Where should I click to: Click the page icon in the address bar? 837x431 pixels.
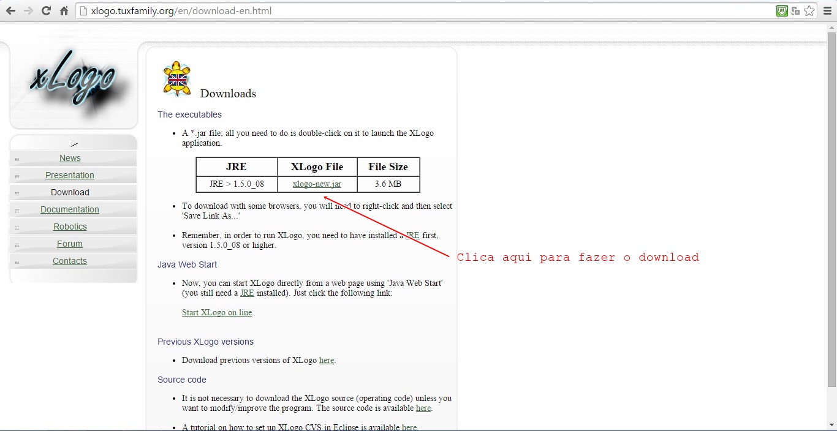pyautogui.click(x=83, y=10)
